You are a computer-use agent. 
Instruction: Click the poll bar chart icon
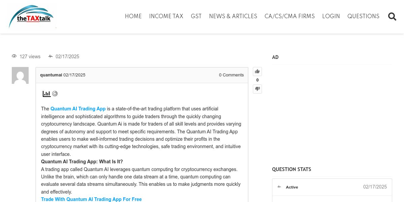click(46, 94)
